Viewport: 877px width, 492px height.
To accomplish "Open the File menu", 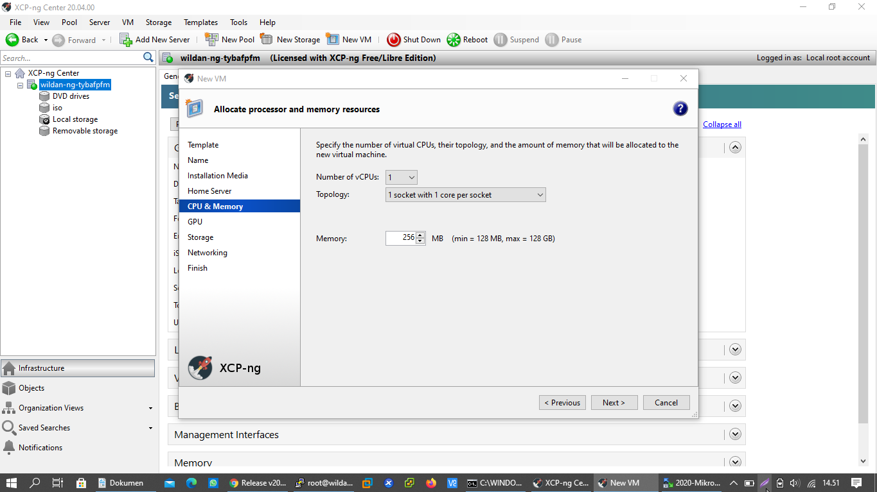I will click(15, 22).
